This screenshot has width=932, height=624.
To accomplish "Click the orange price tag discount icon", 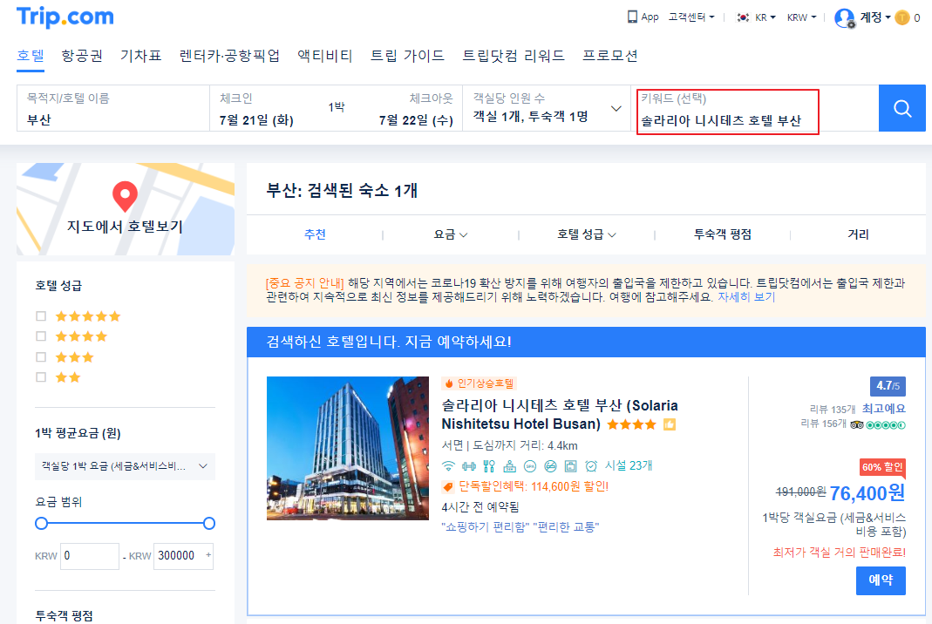I will [448, 487].
